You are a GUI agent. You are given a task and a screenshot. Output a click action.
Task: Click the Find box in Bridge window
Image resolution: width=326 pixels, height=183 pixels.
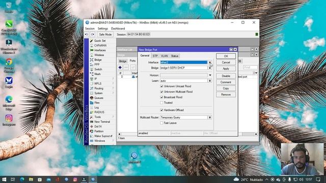point(250,68)
